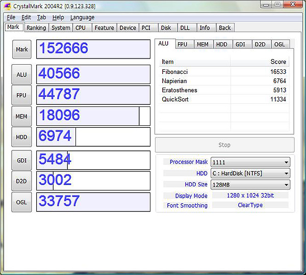Click the OGL score 33757
Image resolution: width=306 pixels, height=275 pixels.
point(59,201)
